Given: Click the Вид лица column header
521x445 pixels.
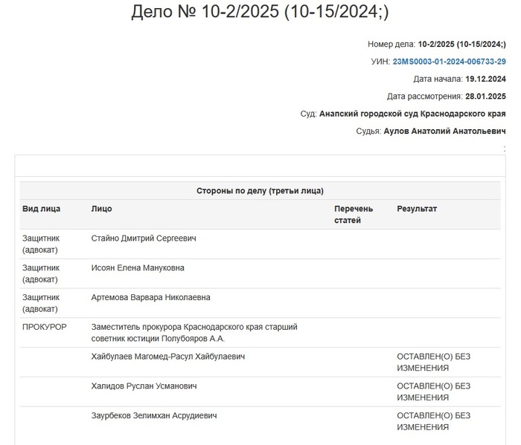Looking at the screenshot, I should pos(42,209).
